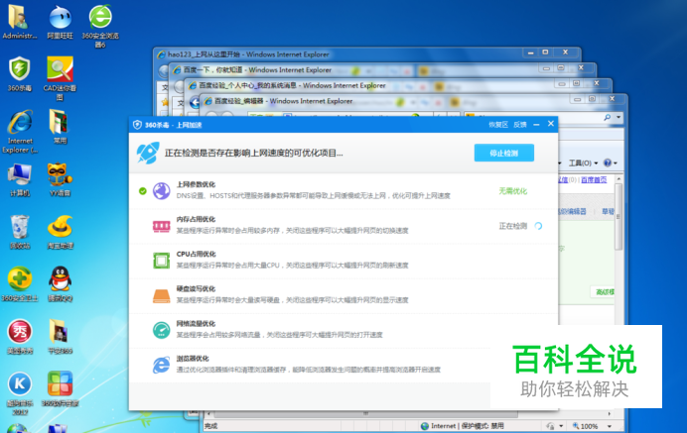Open the 淘宝助理 wizard-hat icon
Viewport: 687px width, 433px height.
[60, 232]
